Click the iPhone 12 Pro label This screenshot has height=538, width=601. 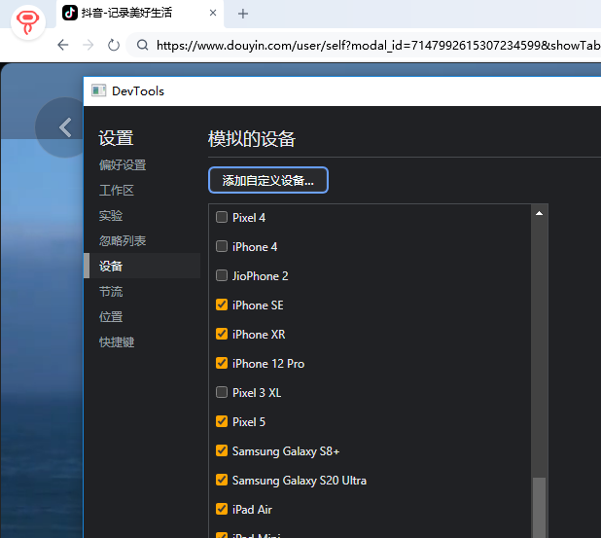tap(268, 364)
